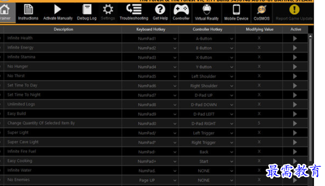
Task: Activate Infinite Stamina cheat
Action: pos(295,57)
